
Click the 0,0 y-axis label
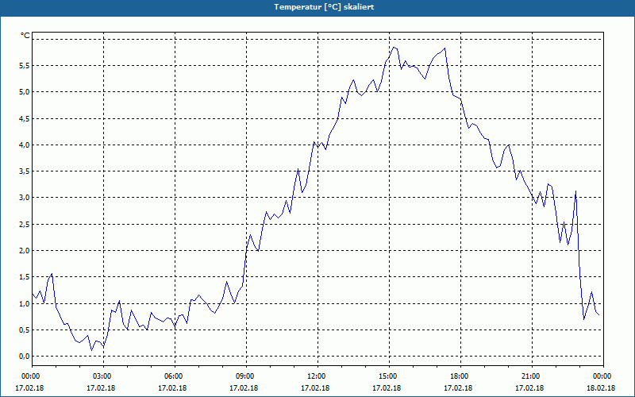[x=25, y=357]
